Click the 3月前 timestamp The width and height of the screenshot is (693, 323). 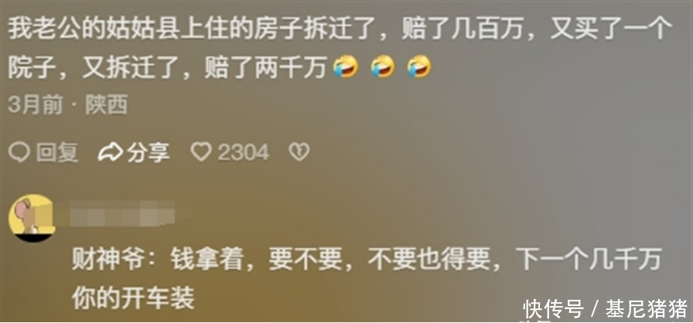point(36,105)
